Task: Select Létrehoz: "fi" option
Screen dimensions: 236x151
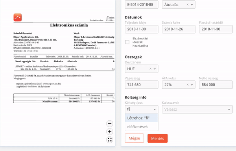Action: (142, 118)
